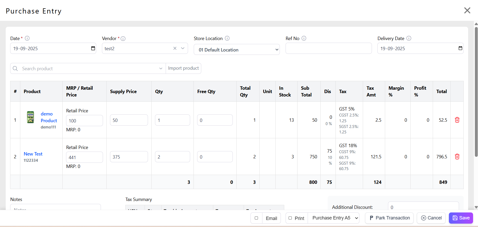This screenshot has width=478, height=227.
Task: Expand the Vendor dropdown list
Action: click(x=183, y=48)
